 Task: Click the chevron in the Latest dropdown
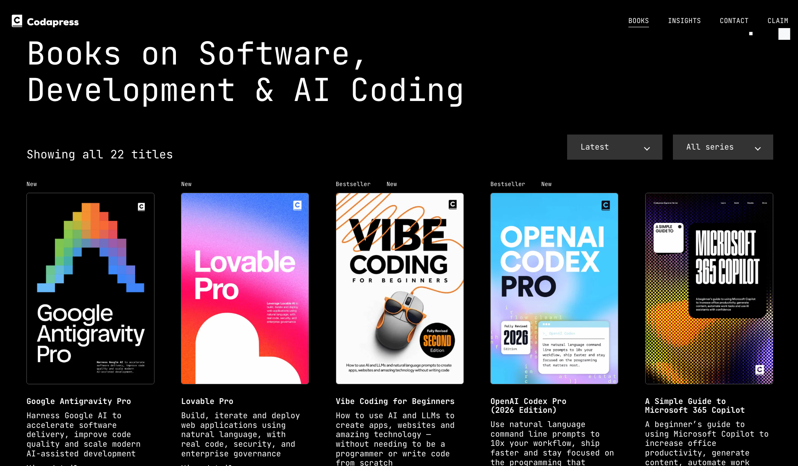pyautogui.click(x=647, y=148)
